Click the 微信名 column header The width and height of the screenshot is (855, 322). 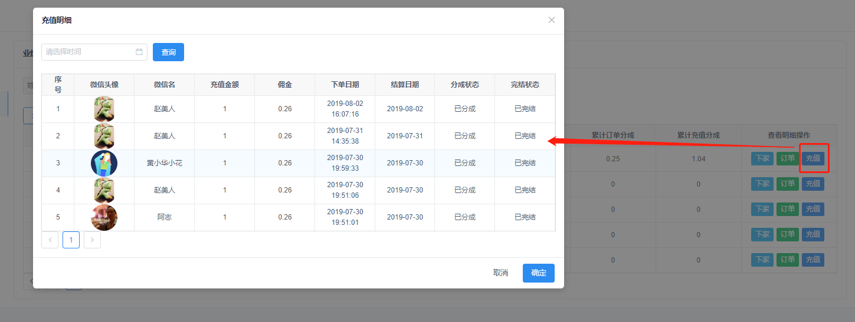coord(165,84)
